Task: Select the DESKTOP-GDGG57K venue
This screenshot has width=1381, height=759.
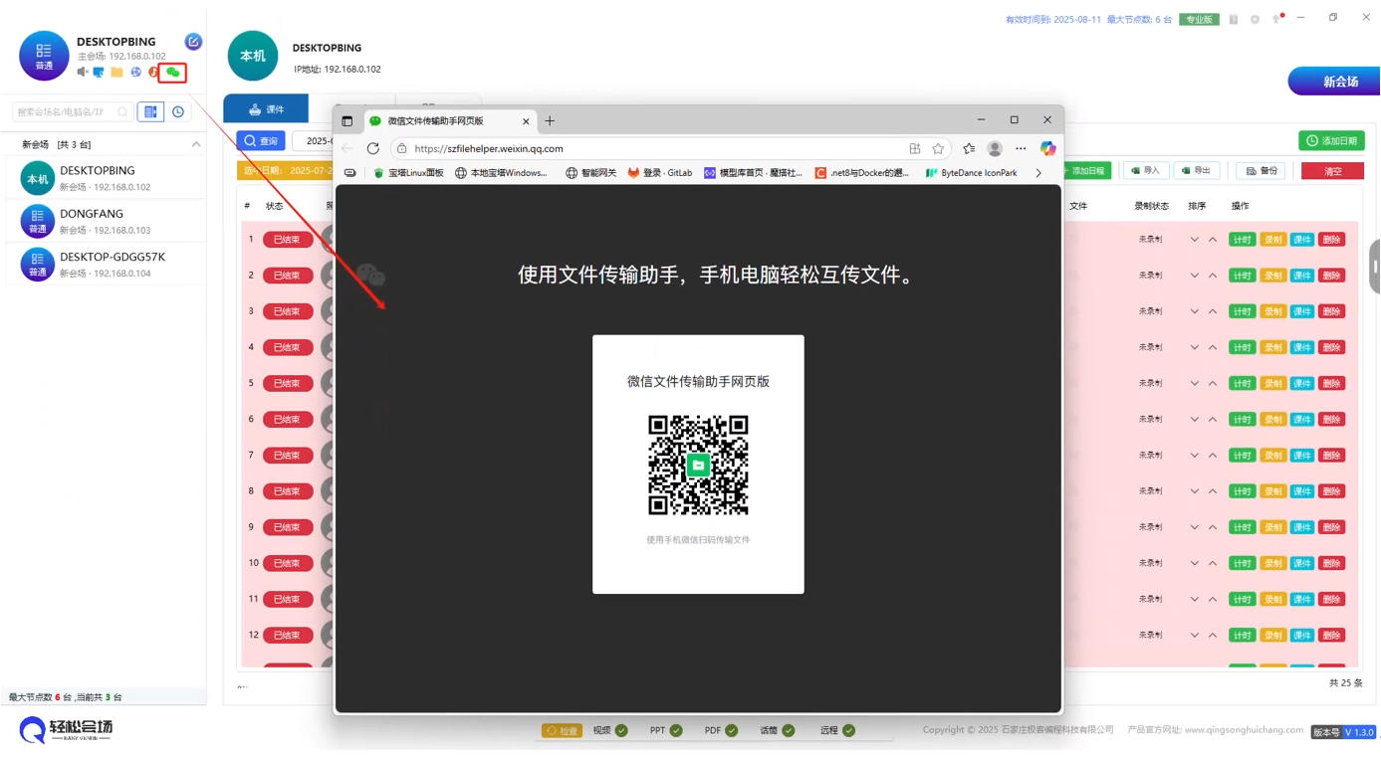Action: pos(106,264)
